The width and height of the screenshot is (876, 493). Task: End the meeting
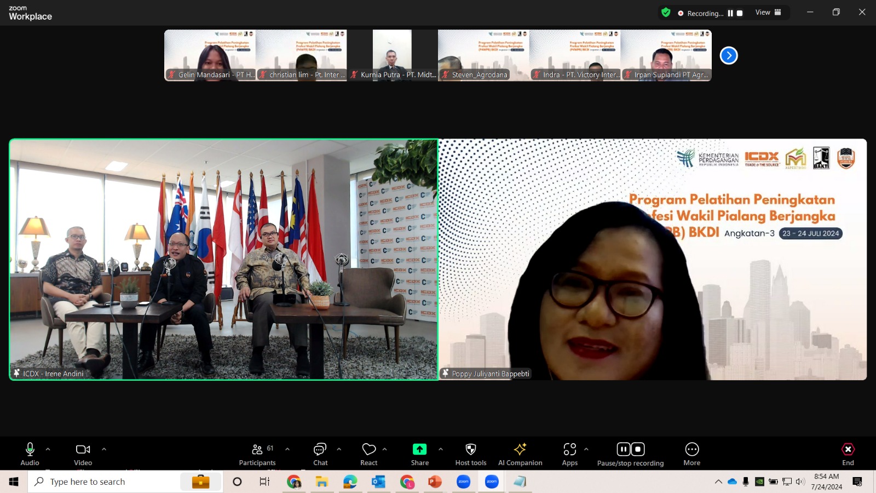(848, 454)
